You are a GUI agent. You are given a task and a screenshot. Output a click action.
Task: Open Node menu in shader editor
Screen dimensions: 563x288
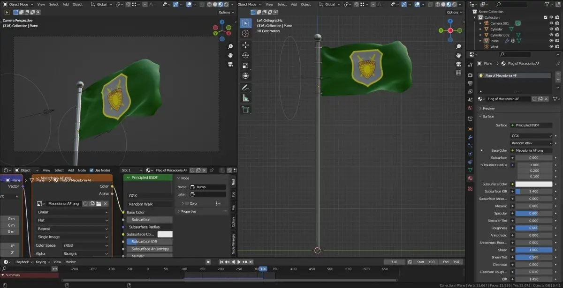pyautogui.click(x=82, y=170)
